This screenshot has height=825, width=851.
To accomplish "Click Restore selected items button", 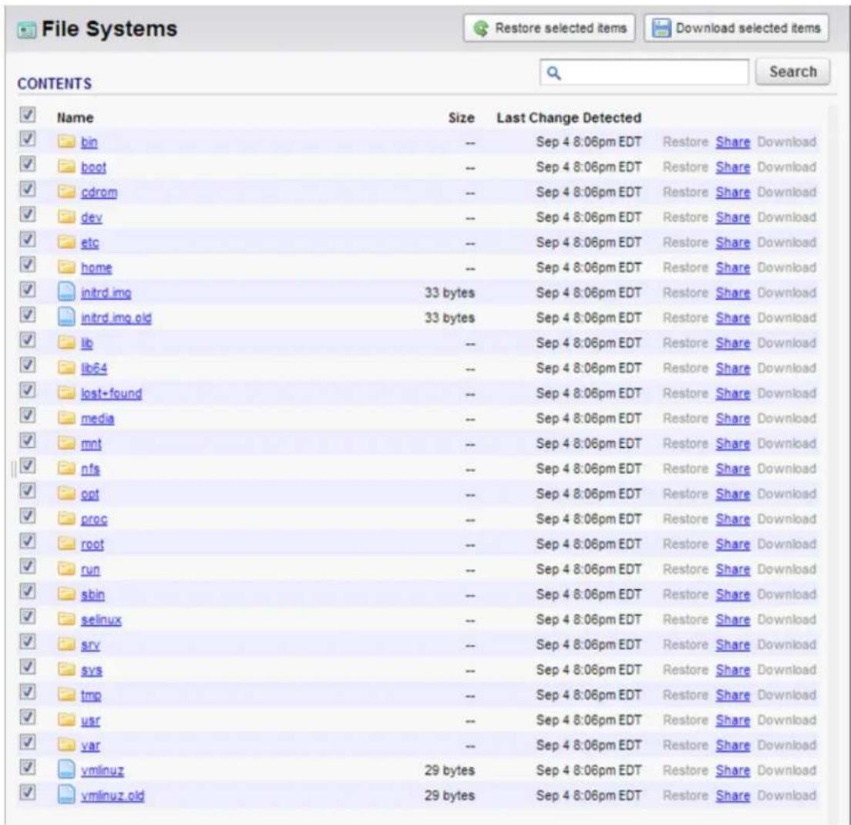I will 550,28.
